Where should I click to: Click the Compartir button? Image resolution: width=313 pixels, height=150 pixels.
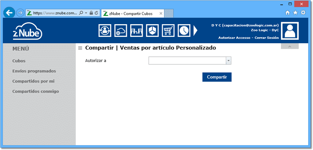[217, 77]
